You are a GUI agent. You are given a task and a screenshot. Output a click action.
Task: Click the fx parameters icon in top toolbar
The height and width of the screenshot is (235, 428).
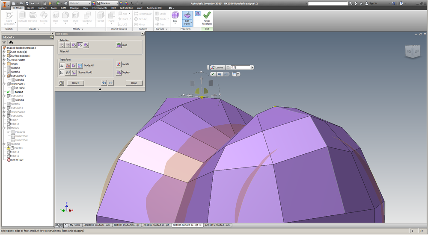point(132,3)
